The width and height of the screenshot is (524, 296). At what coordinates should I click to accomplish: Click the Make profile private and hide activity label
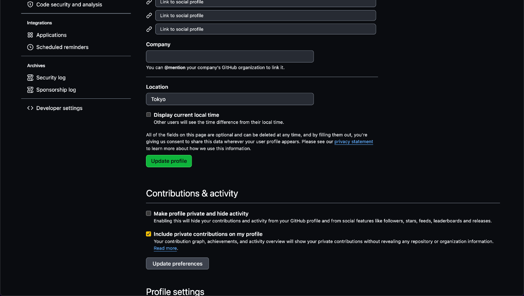tap(201, 214)
